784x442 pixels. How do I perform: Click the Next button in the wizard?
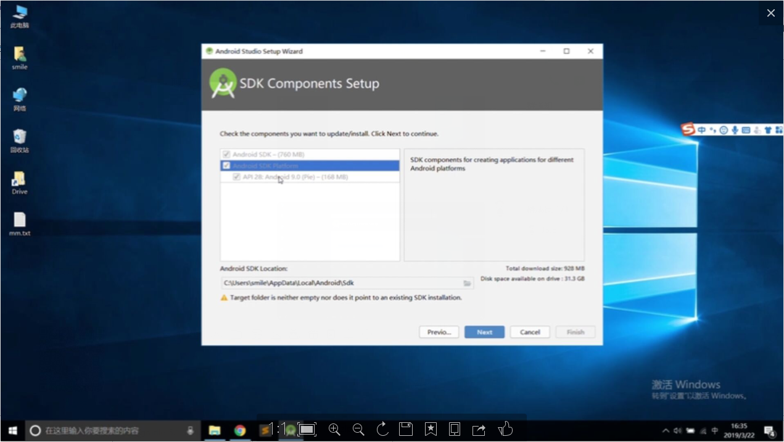point(484,332)
